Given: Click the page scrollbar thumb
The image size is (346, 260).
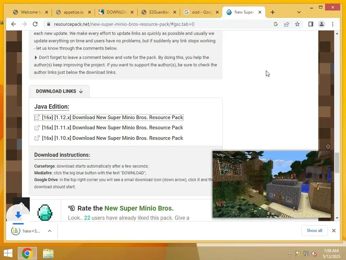Looking at the screenshot, I should (337, 163).
